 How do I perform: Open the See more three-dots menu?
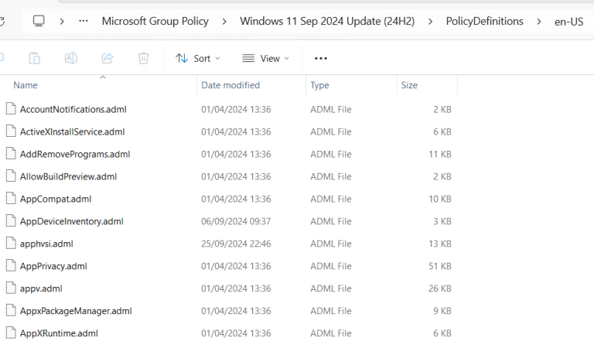pyautogui.click(x=321, y=58)
